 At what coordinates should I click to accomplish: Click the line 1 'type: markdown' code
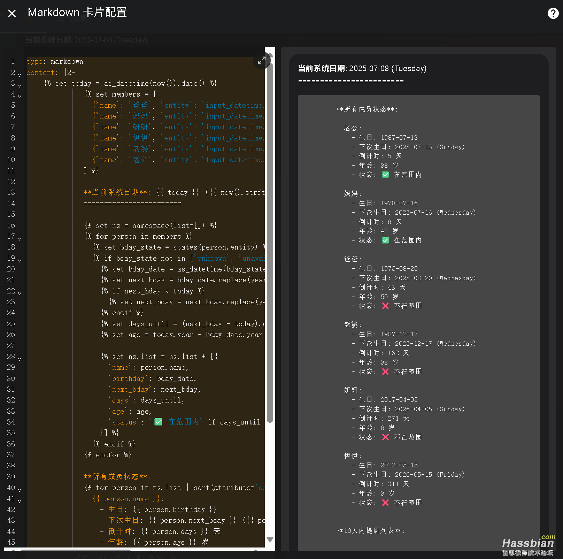click(x=55, y=62)
